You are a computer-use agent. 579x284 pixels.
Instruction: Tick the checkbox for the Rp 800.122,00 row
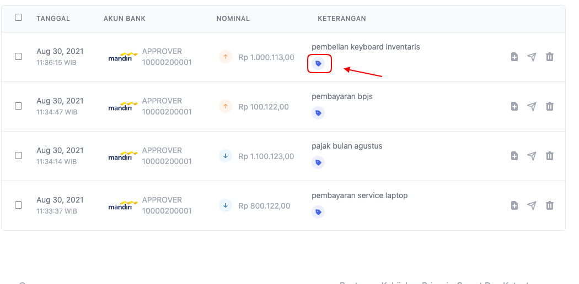coord(19,205)
